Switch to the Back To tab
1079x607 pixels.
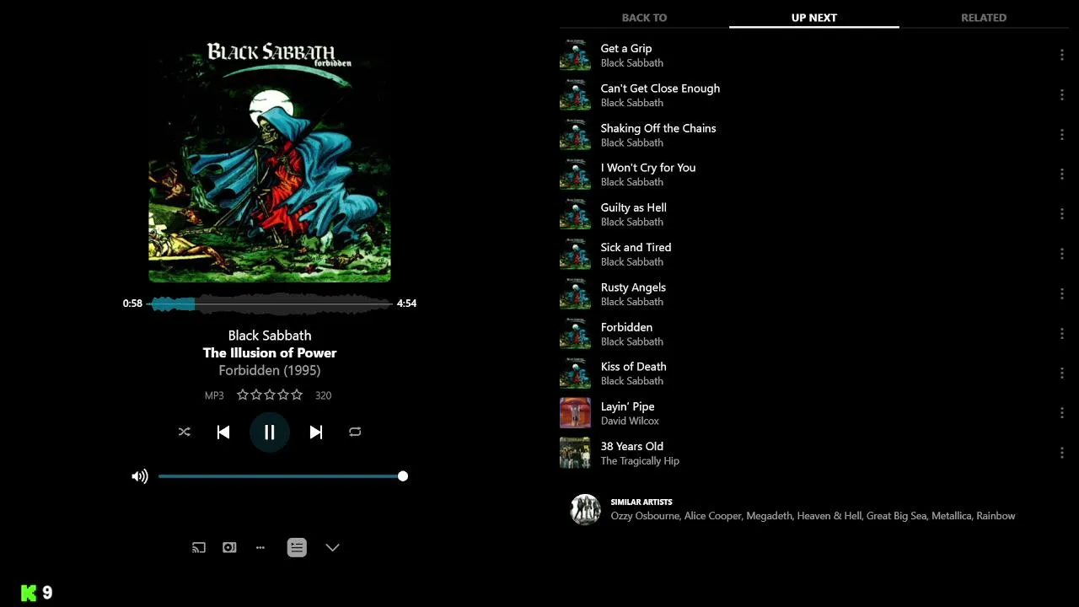(644, 17)
